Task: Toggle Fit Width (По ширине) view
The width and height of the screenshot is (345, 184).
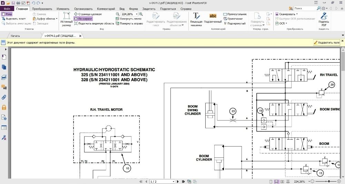Action: click(82, 19)
